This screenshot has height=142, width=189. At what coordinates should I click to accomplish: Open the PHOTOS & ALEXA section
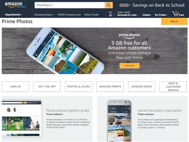click(x=79, y=86)
